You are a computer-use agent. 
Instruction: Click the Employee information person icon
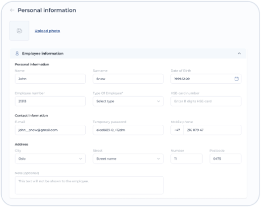click(x=17, y=54)
